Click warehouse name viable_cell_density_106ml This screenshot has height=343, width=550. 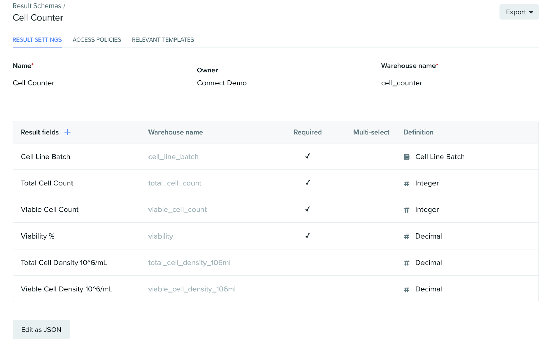[192, 289]
